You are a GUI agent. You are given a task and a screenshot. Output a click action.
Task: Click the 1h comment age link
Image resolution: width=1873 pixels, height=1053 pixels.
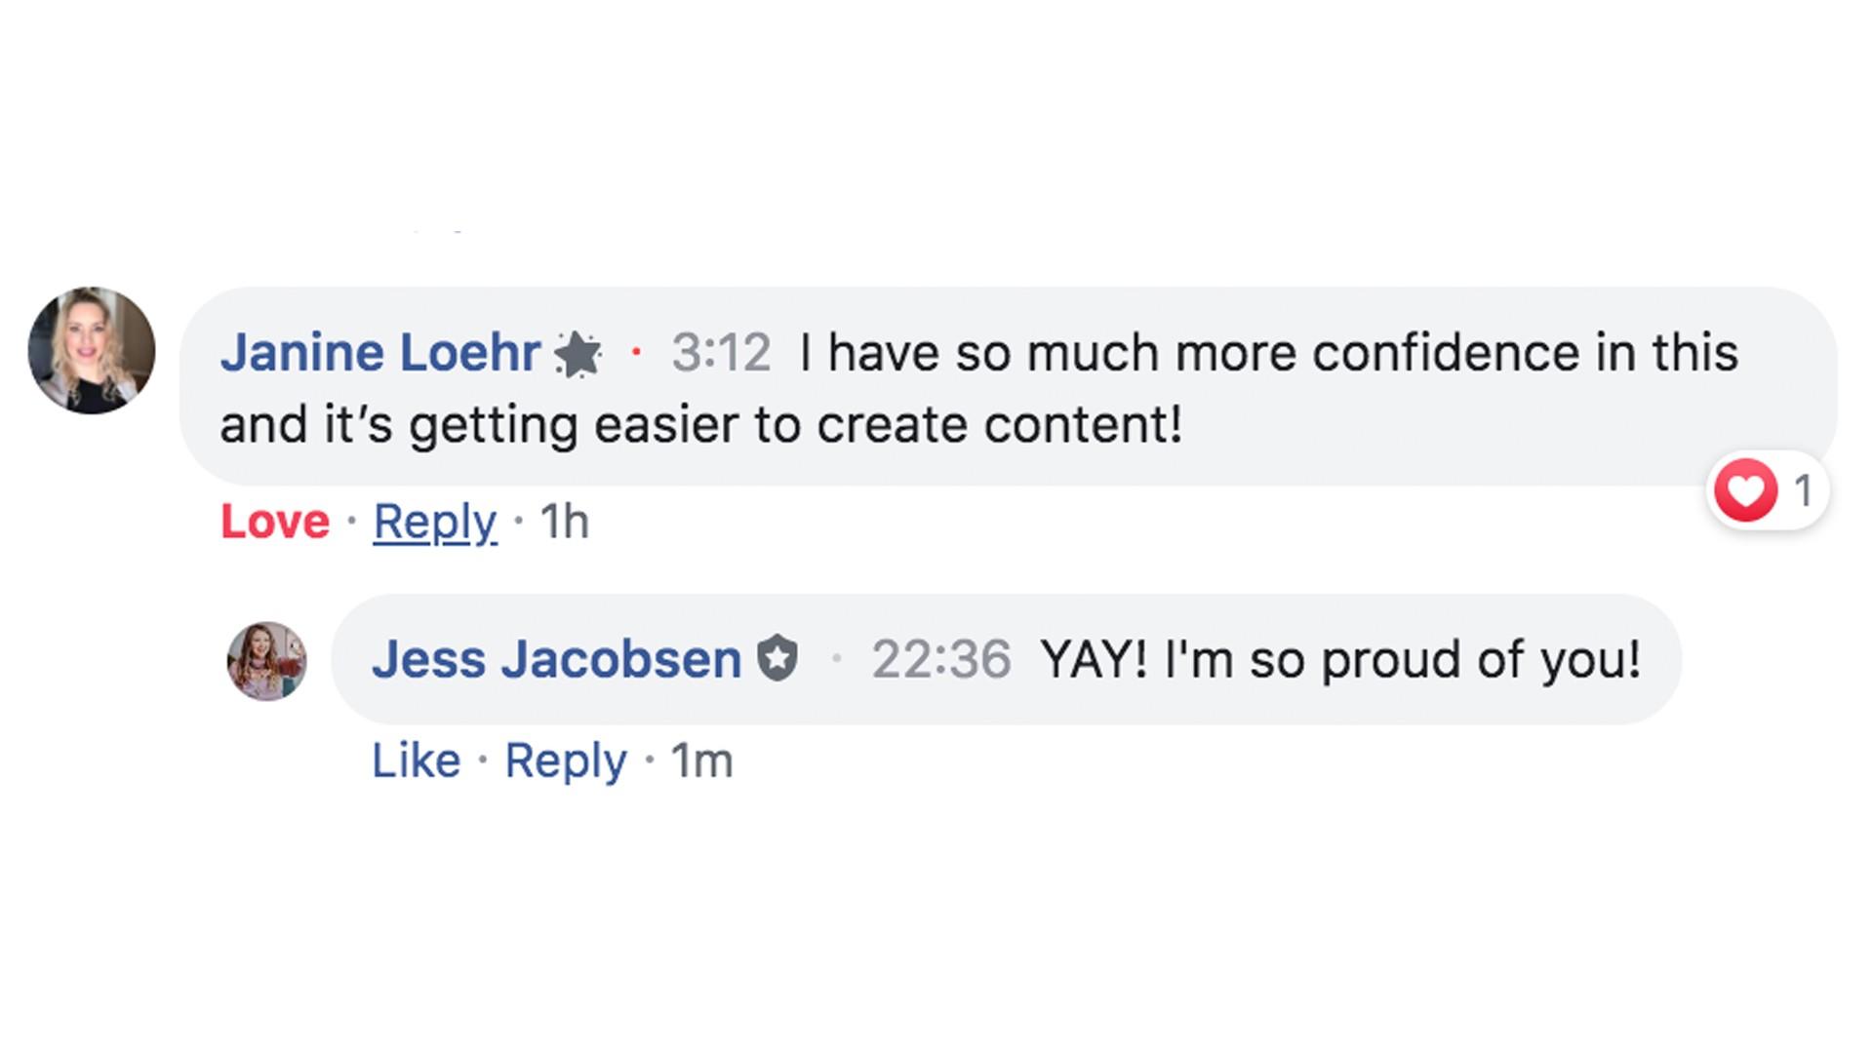tap(565, 522)
